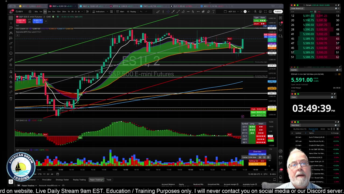Open the go-to-date calendar icon
Viewport: 344px width, 194px height.
(x=58, y=174)
